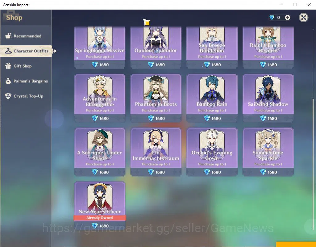Viewport: 316px width, 247px height.
Task: Click the thumbs-up Recommended icon
Action: pos(8,36)
